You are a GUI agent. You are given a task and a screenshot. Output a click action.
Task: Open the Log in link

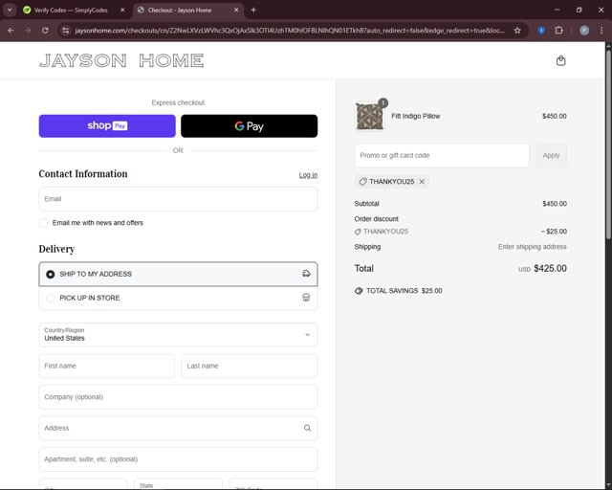coord(308,175)
